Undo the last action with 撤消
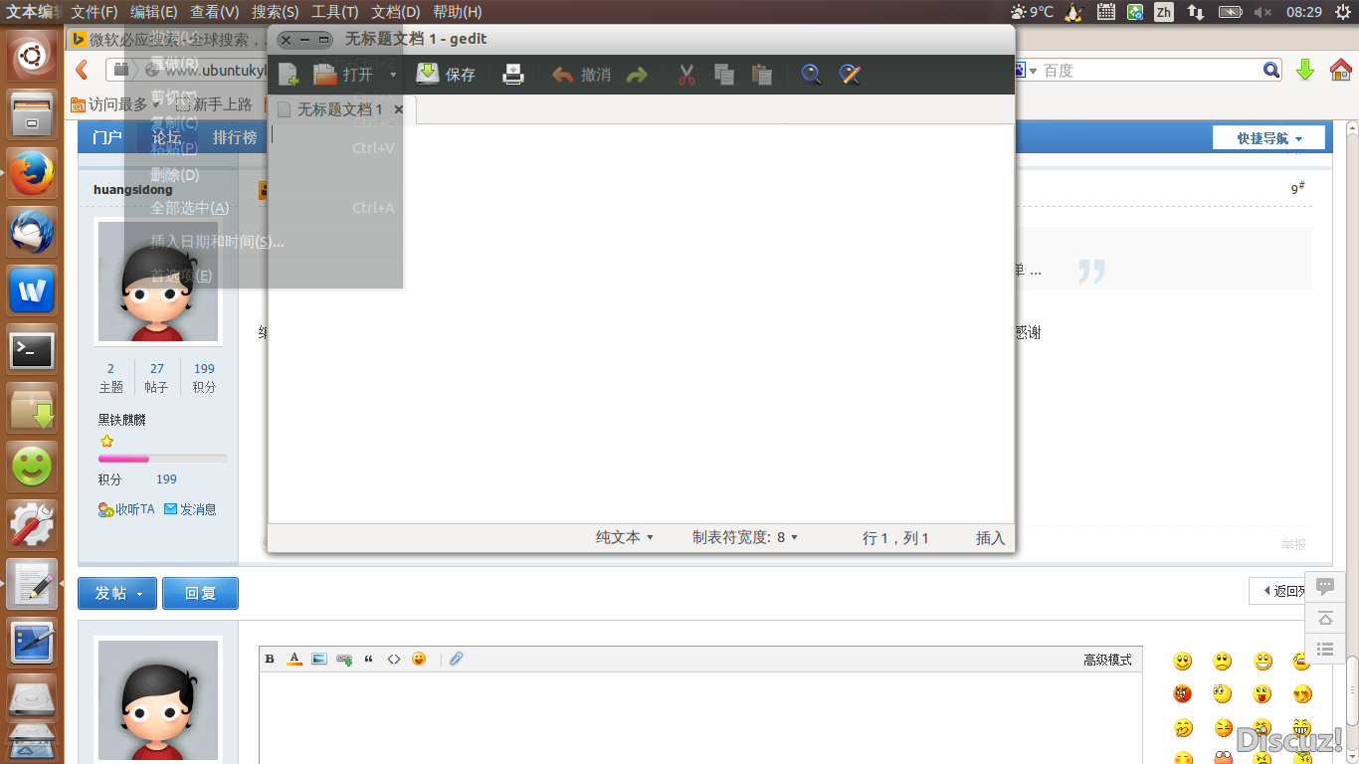 582,74
